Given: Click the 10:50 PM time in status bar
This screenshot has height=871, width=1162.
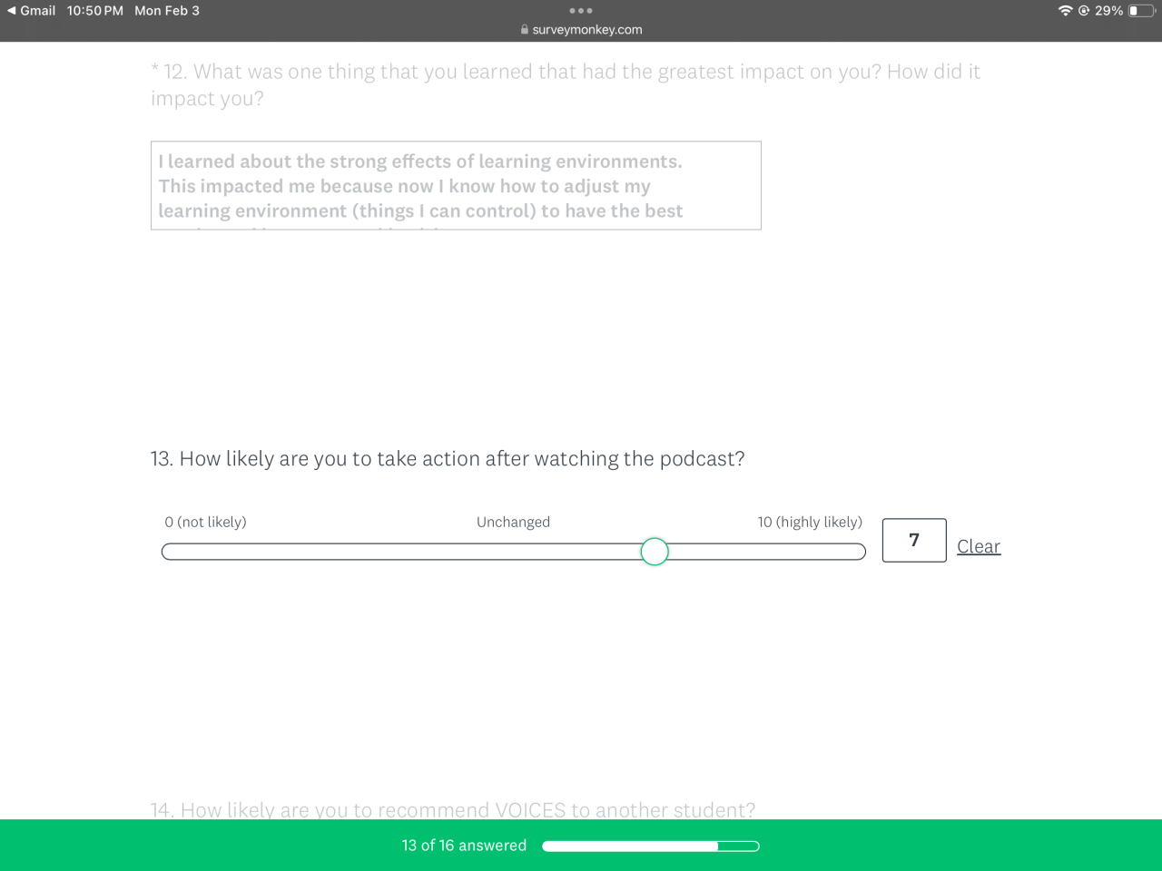Looking at the screenshot, I should click(95, 11).
